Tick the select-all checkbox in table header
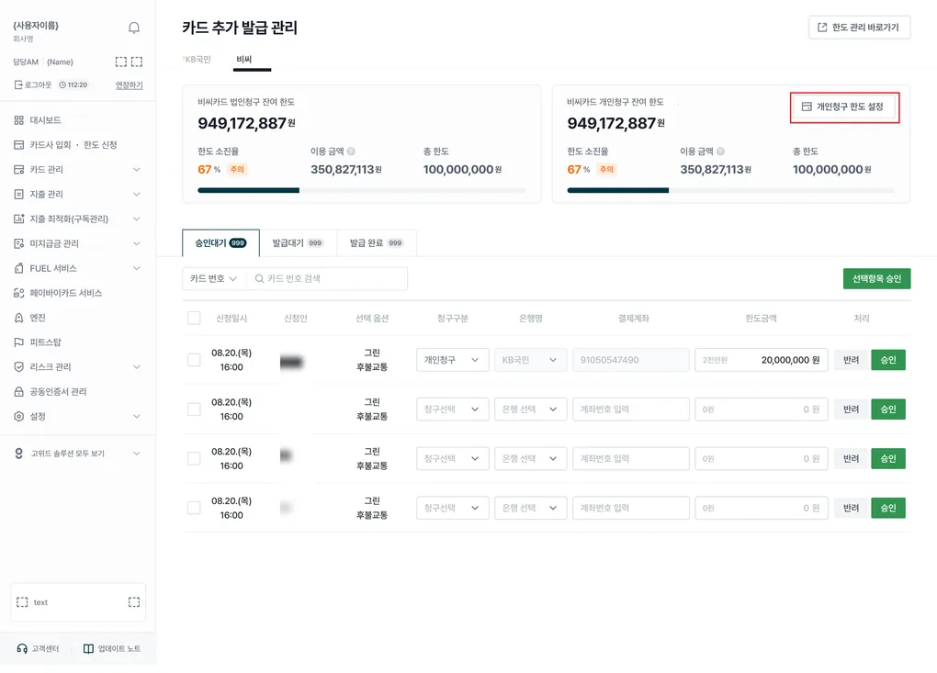 (x=194, y=318)
